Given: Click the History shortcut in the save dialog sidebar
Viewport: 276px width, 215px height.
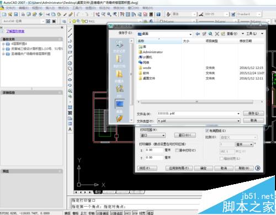Looking at the screenshot, I should coord(119,47).
